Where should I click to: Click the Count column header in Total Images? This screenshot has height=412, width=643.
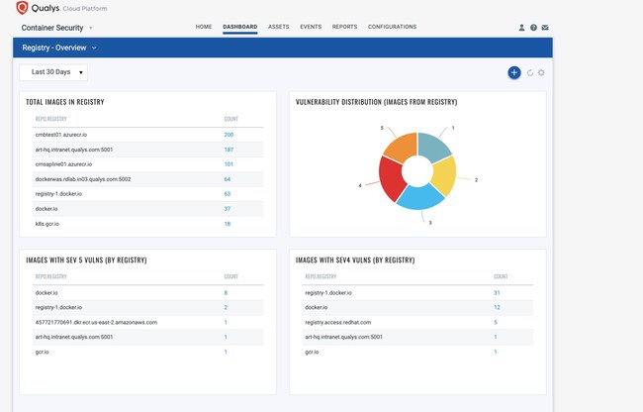[x=230, y=119]
